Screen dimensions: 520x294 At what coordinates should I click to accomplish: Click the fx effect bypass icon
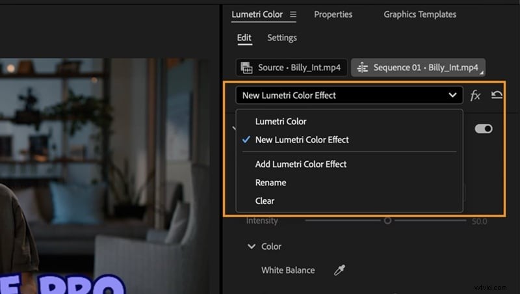point(475,96)
